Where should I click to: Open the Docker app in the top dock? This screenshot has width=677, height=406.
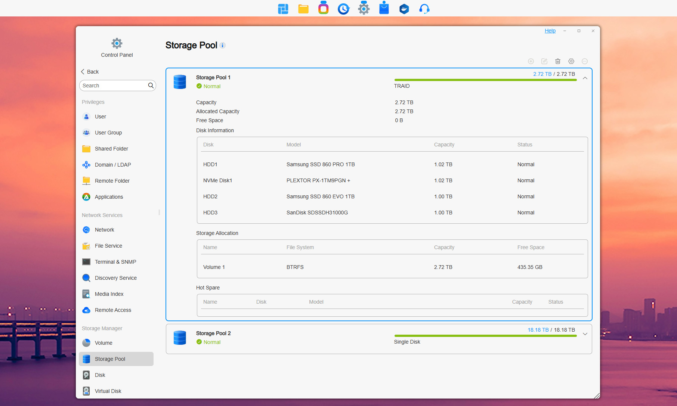[x=404, y=9]
